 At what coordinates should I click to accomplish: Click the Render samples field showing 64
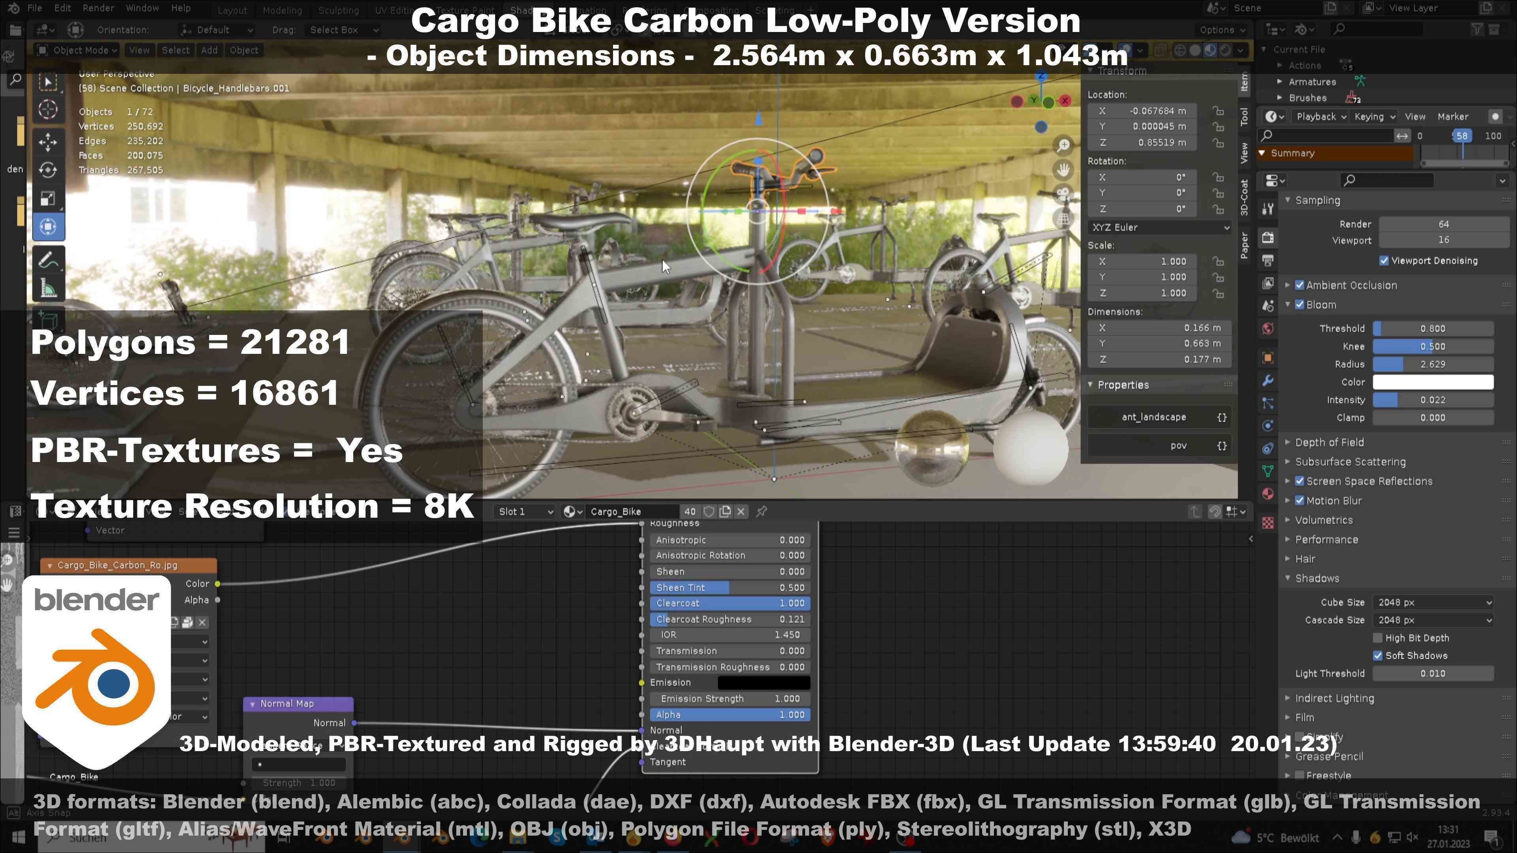click(1443, 224)
